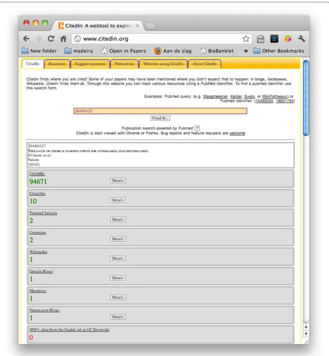Image resolution: width=329 pixels, height=356 pixels.
Task: Open the wrench settings menu
Action: pyautogui.click(x=302, y=39)
